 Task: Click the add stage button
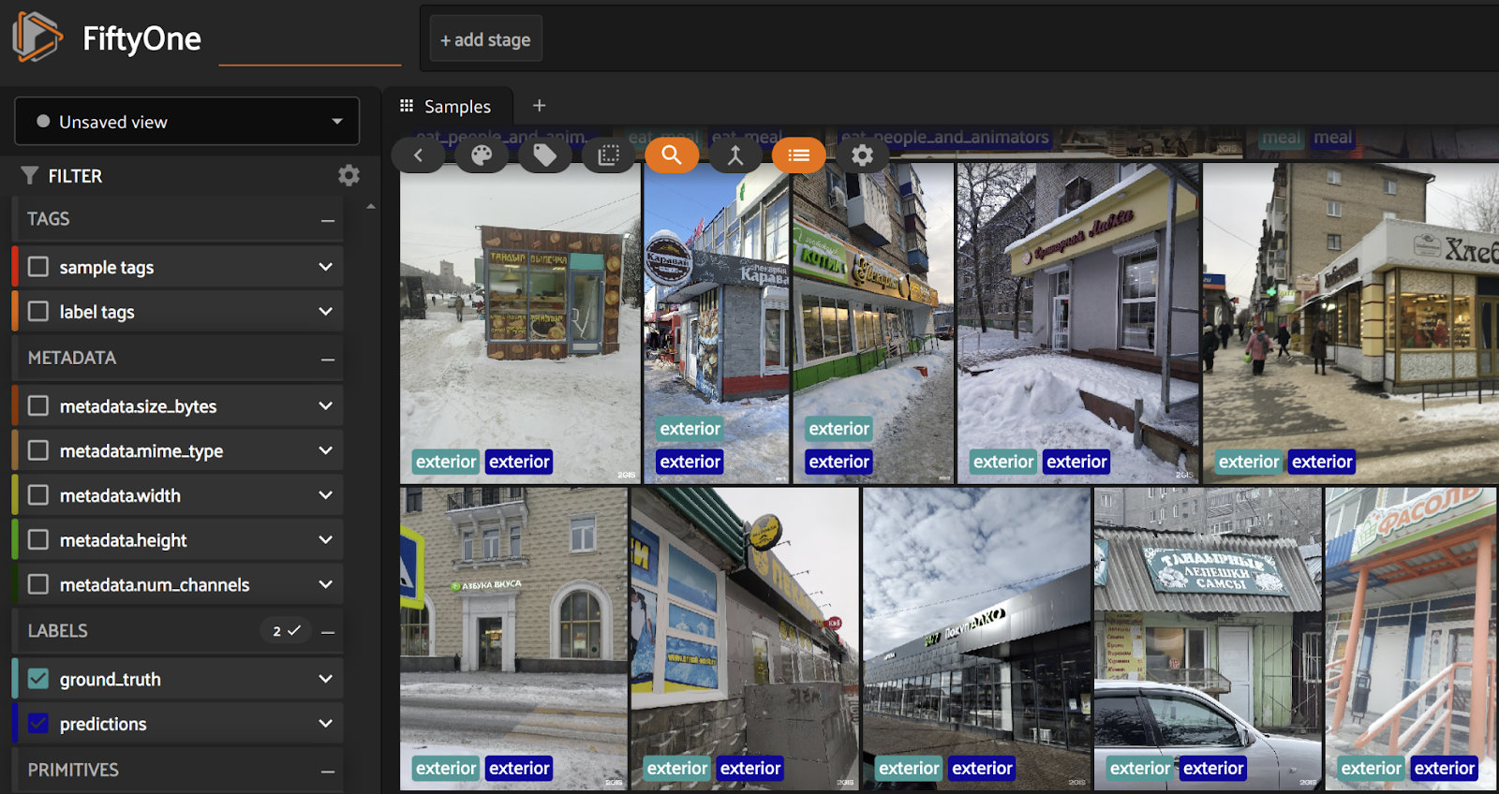[x=485, y=39]
